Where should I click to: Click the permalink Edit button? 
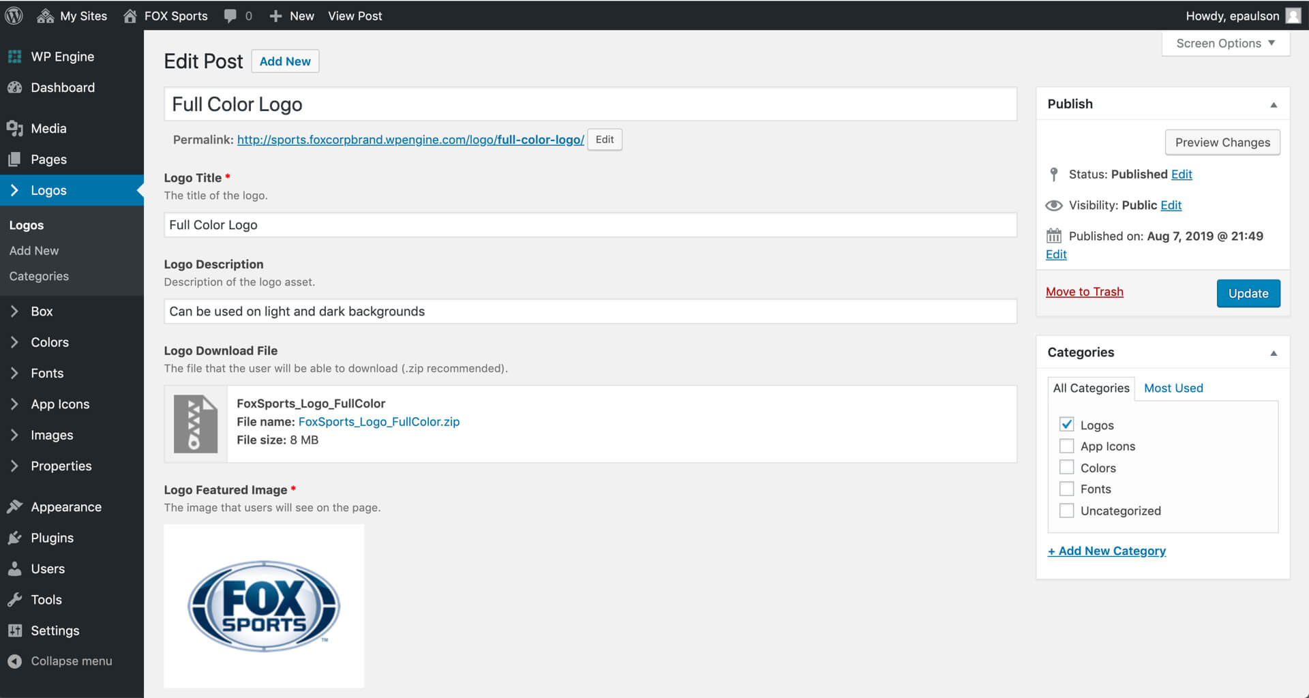(605, 140)
